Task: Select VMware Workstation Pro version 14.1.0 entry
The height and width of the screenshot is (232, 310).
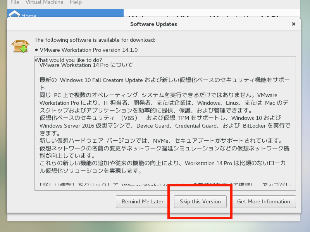Action: point(88,50)
